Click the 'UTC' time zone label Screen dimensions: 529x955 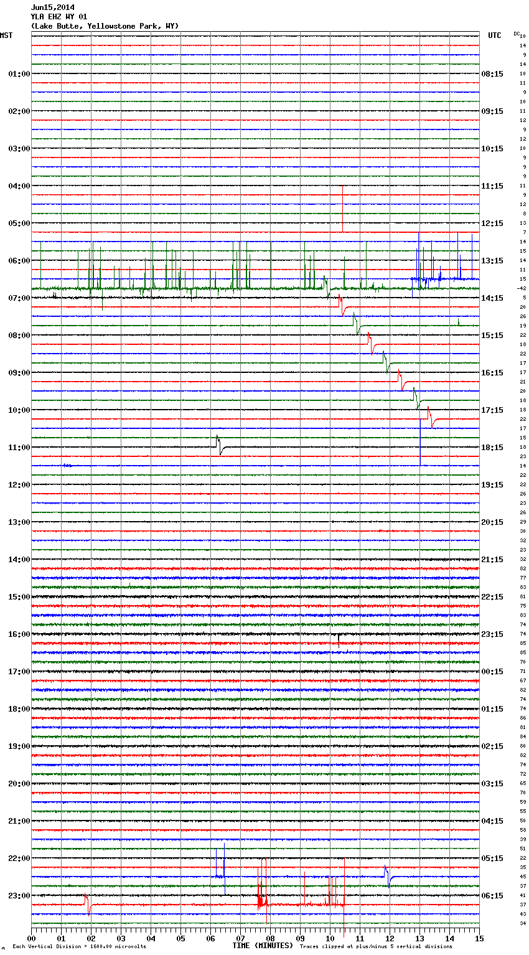pyautogui.click(x=494, y=35)
